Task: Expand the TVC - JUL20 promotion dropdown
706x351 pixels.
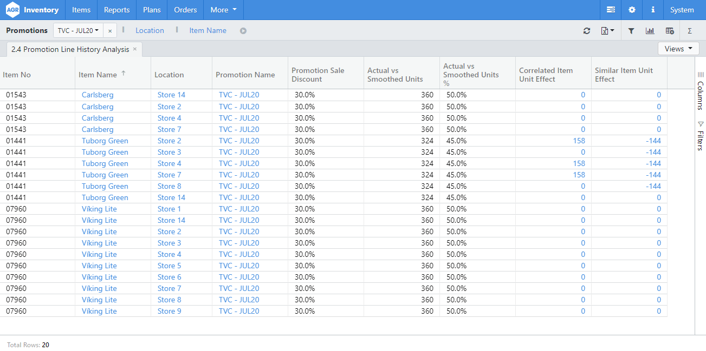Action: point(78,31)
